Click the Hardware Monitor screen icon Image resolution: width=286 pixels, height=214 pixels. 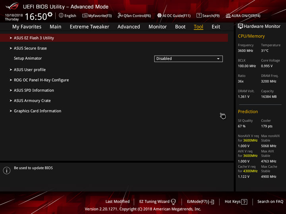click(240, 27)
